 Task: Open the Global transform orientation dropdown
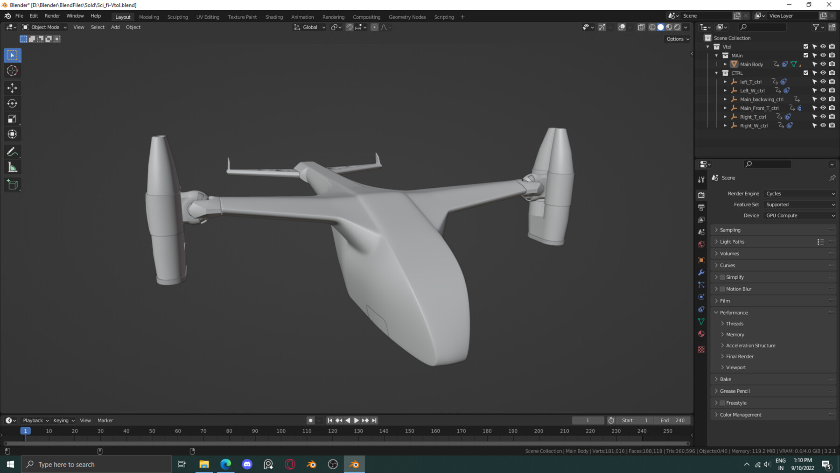coord(309,27)
